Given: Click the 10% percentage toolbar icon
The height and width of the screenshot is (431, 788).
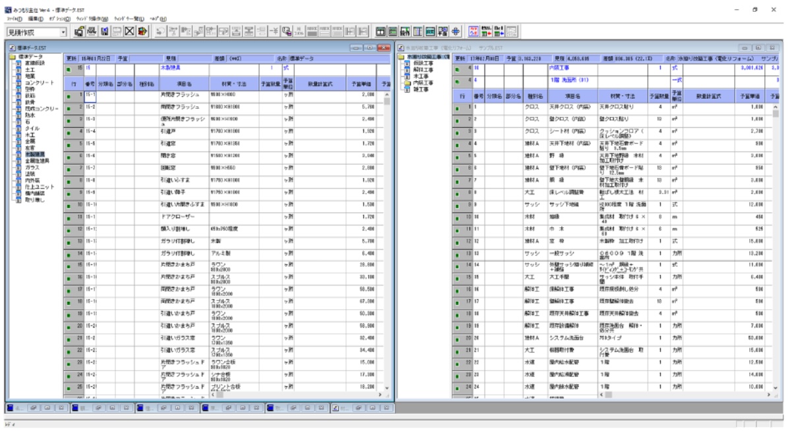Looking at the screenshot, I should (299, 32).
